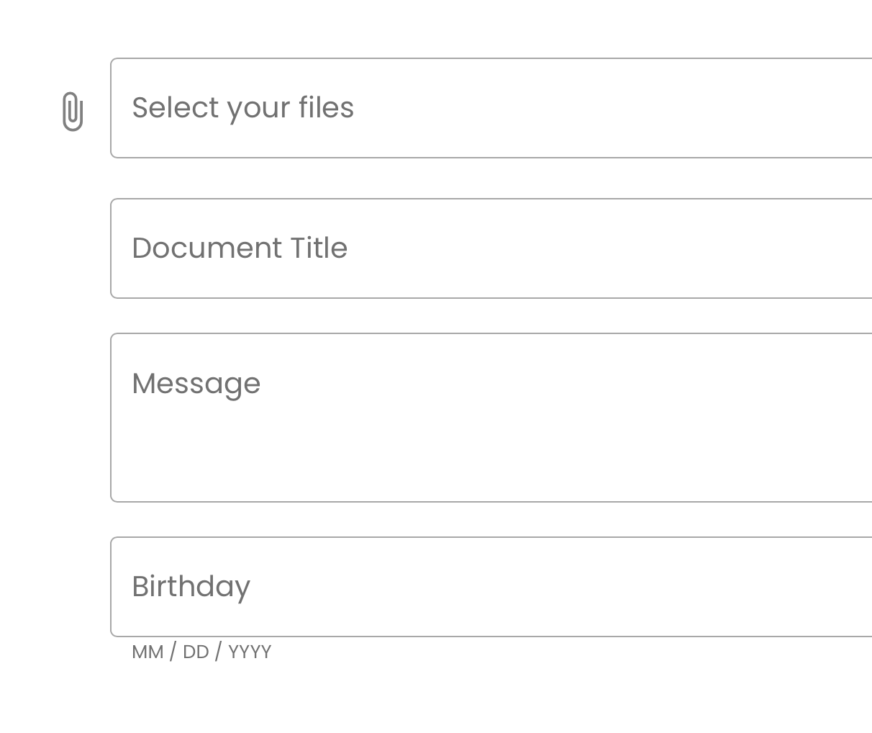Click 'MM' in the date format hint
This screenshot has height=733, width=872.
click(147, 652)
